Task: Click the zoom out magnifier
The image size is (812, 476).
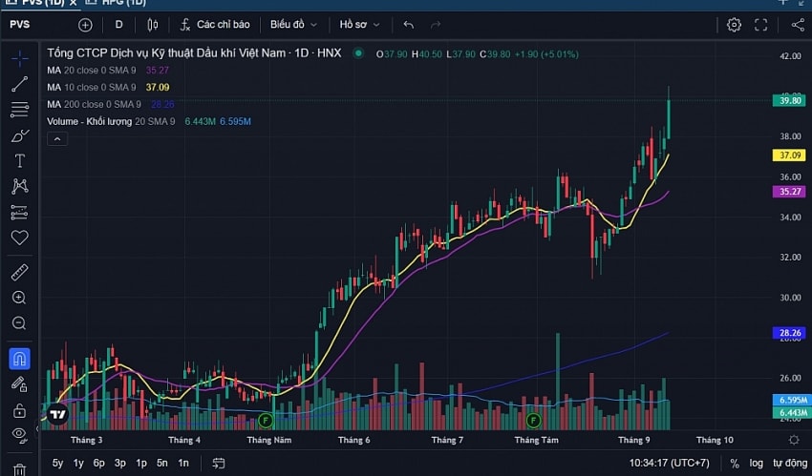Action: (19, 323)
